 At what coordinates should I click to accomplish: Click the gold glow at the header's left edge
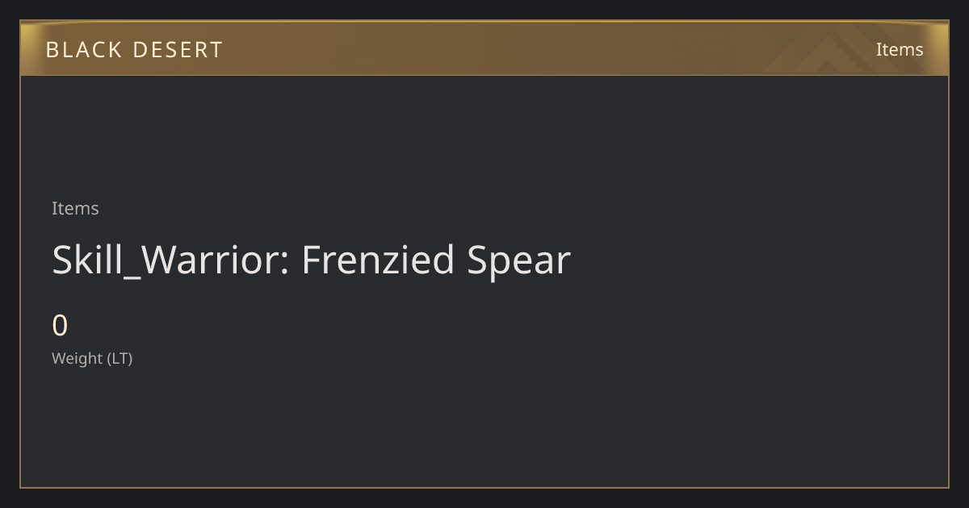click(29, 49)
